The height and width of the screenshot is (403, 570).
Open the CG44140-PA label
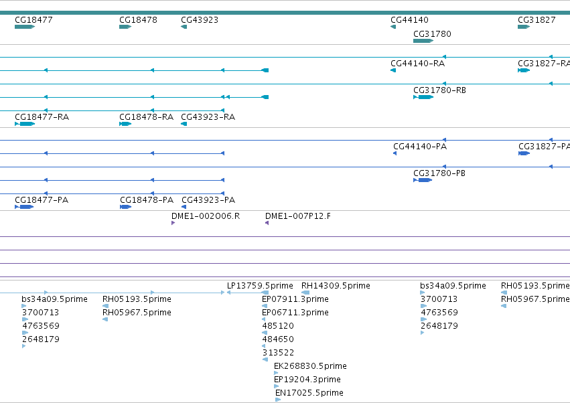pyautogui.click(x=420, y=147)
